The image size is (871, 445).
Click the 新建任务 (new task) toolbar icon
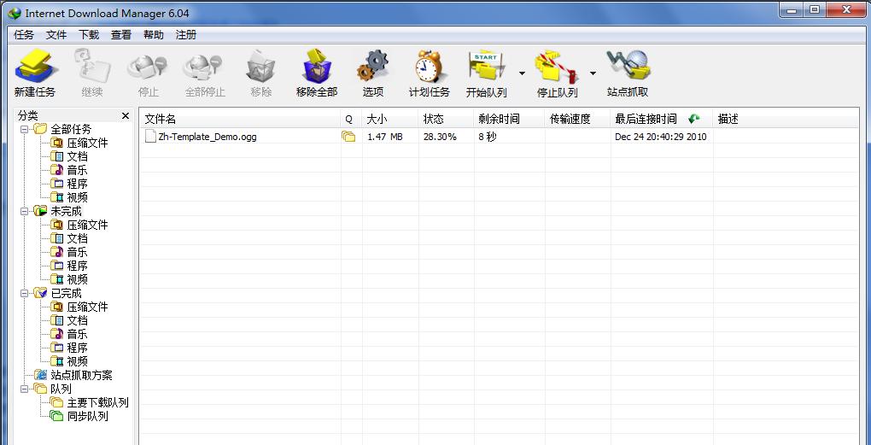[35, 67]
